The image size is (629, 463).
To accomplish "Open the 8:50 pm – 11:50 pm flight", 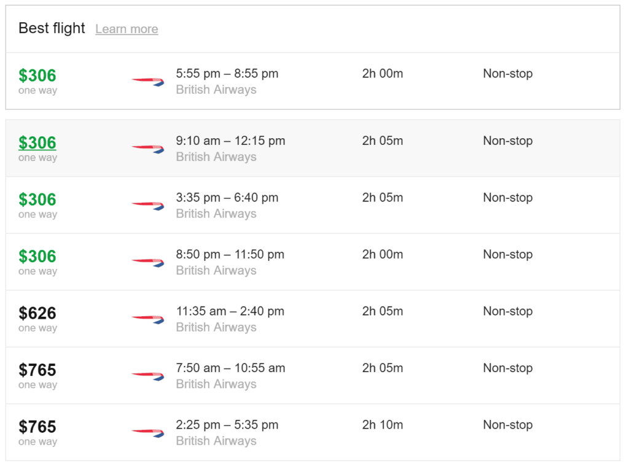I will pos(230,254).
